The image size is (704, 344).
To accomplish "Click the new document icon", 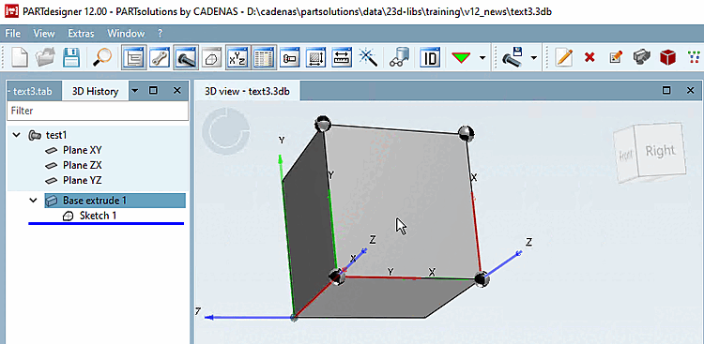I will (x=19, y=58).
